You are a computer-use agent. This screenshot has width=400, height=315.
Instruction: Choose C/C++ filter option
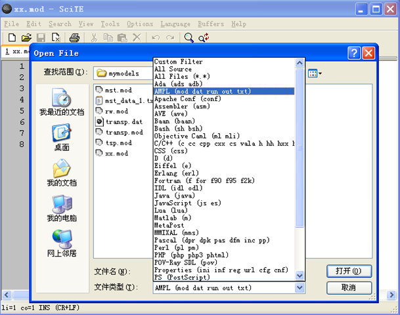224,144
